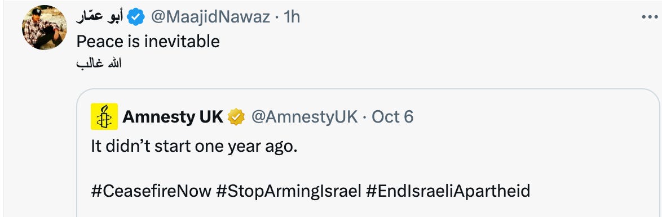Visit the @MaajidNawaz handle link
662x217 pixels.
click(210, 17)
